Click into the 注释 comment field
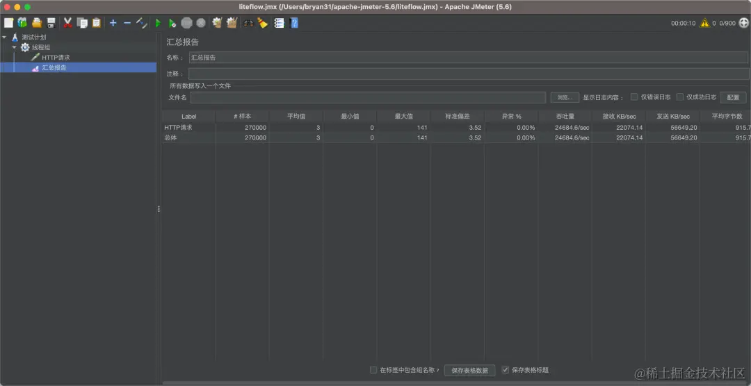751x386 pixels. coord(469,74)
